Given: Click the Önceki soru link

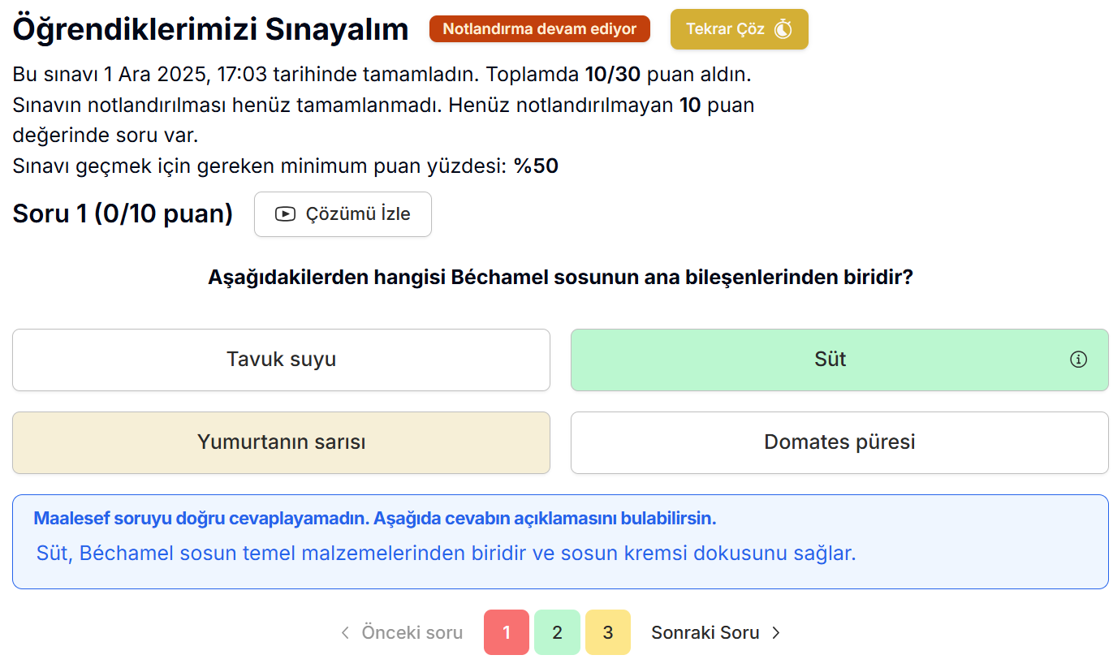Looking at the screenshot, I should coord(412,633).
